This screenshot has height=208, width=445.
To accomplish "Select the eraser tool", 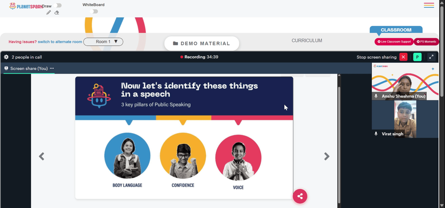I will tap(57, 12).
